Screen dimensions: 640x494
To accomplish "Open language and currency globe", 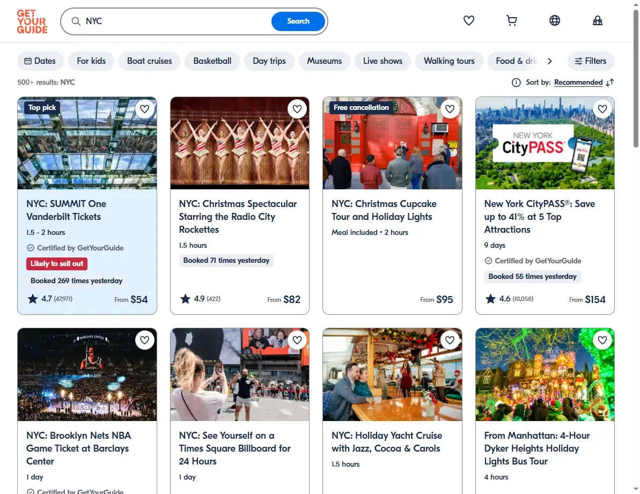I will (x=554, y=20).
